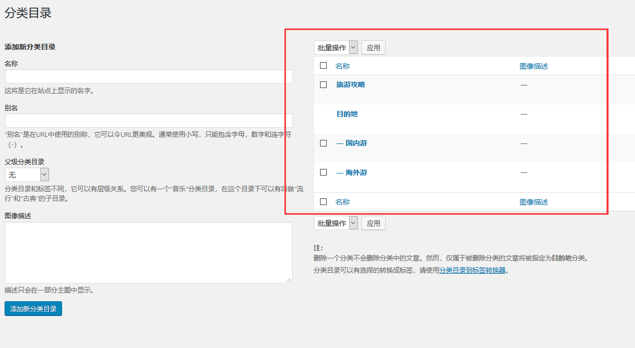Toggle the 海外游 row checkbox
The image size is (635, 348).
[x=323, y=172]
